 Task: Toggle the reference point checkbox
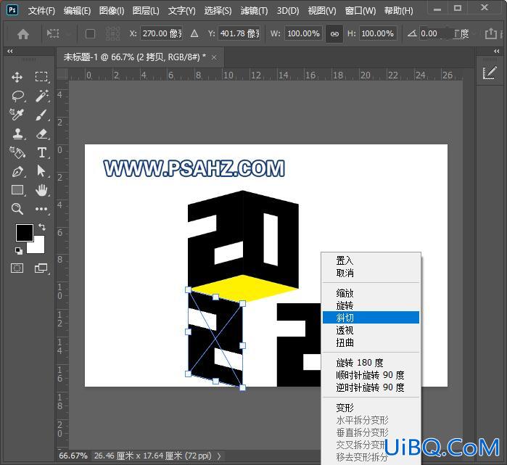point(90,33)
